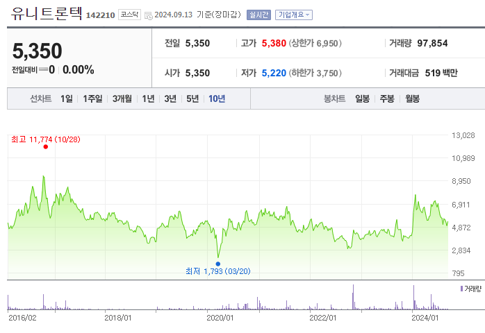Click the 상한가 6,950 text
The image size is (485, 333).
(x=315, y=43)
